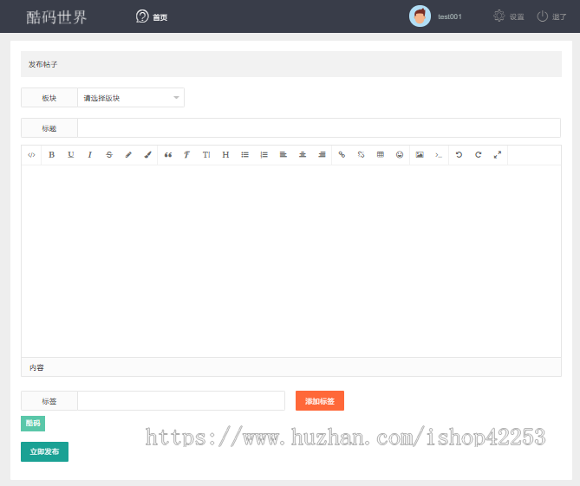Open heading style H icon
Image resolution: width=580 pixels, height=486 pixels.
click(x=225, y=155)
